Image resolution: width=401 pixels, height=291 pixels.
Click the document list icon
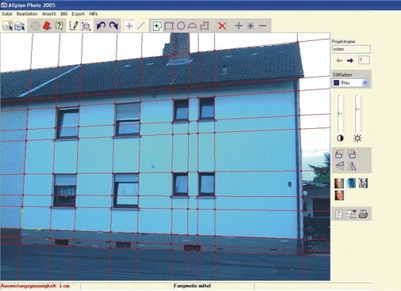point(339,214)
